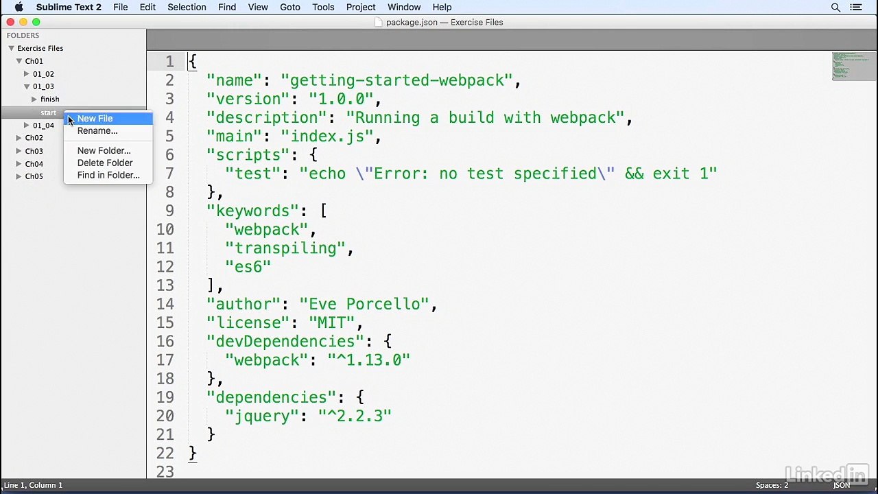Place cursor on "jquery" key
This screenshot has height=494, width=878.
(262, 416)
